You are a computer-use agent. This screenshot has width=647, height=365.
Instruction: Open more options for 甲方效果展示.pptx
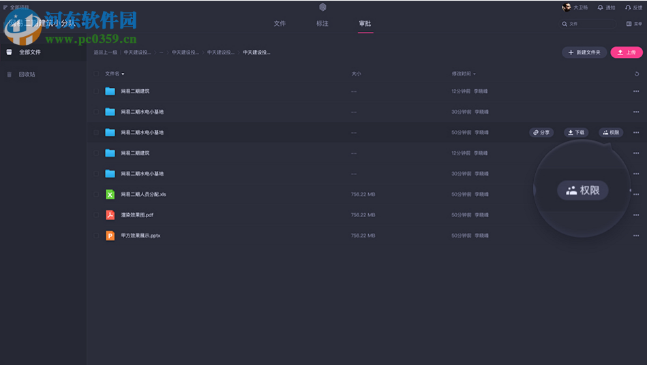(x=636, y=236)
